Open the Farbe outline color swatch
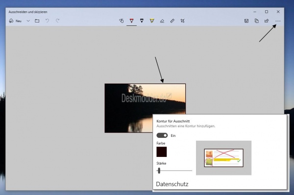The width and height of the screenshot is (294, 195). click(x=161, y=152)
